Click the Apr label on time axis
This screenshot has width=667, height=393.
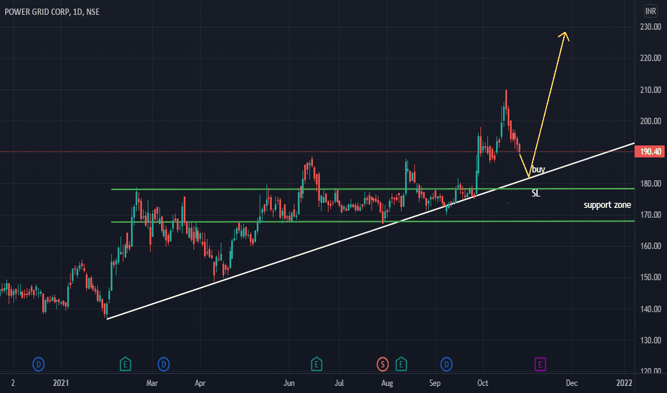[x=200, y=383]
